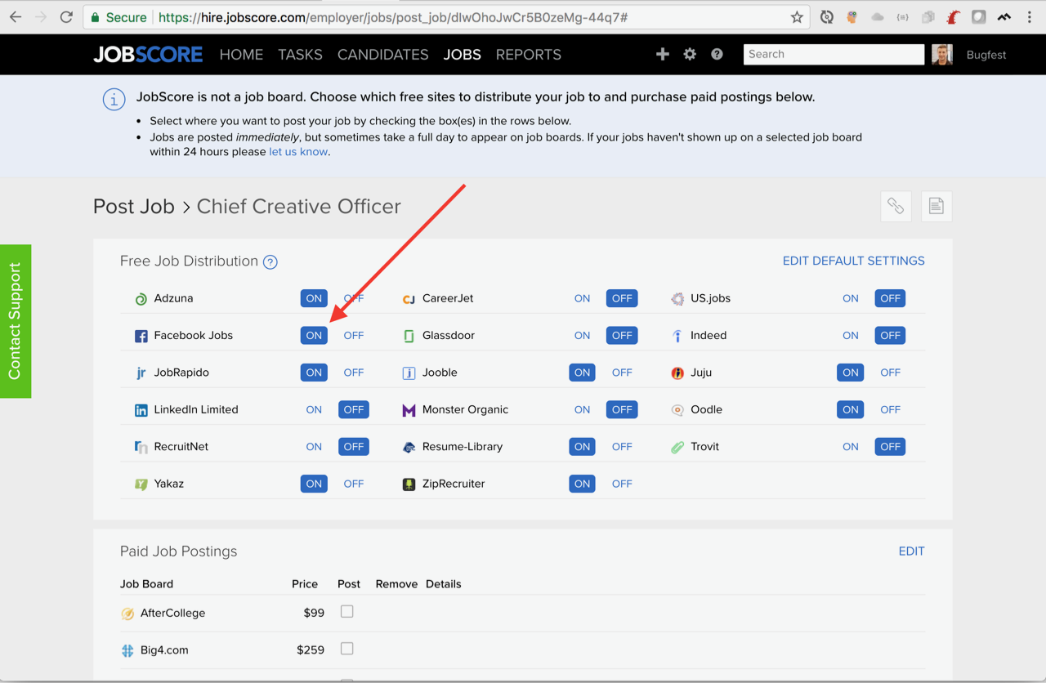Click the info circle icon in banner
This screenshot has height=683, width=1046.
point(114,99)
